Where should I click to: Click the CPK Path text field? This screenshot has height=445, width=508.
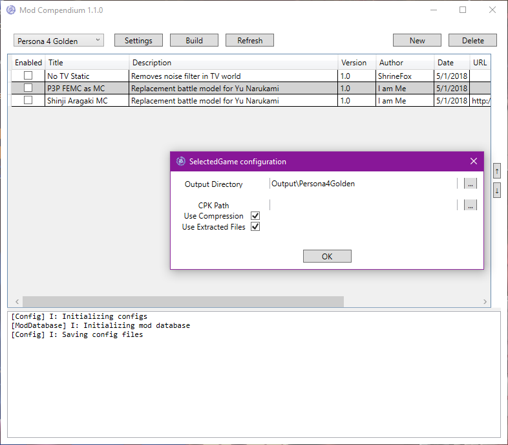tap(363, 205)
